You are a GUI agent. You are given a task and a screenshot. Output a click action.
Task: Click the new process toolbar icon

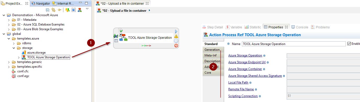[x=80, y=10]
